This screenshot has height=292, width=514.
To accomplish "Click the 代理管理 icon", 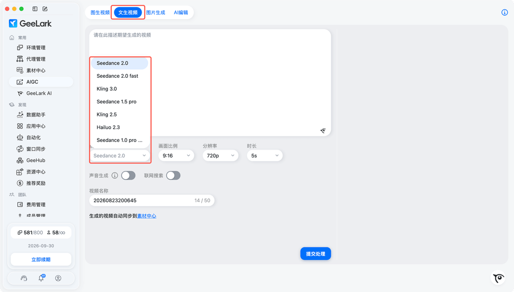I will [20, 59].
